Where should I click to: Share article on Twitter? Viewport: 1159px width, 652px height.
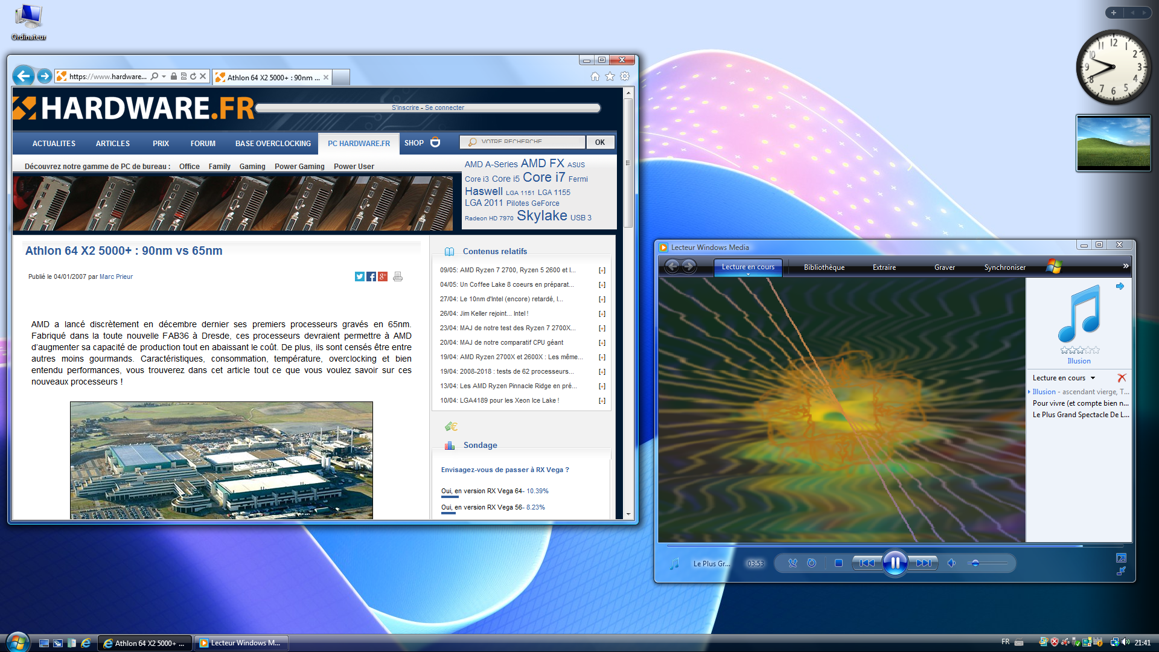coord(359,276)
